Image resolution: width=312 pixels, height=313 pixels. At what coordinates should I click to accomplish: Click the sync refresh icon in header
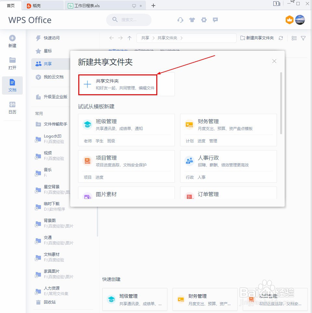pyautogui.click(x=180, y=20)
